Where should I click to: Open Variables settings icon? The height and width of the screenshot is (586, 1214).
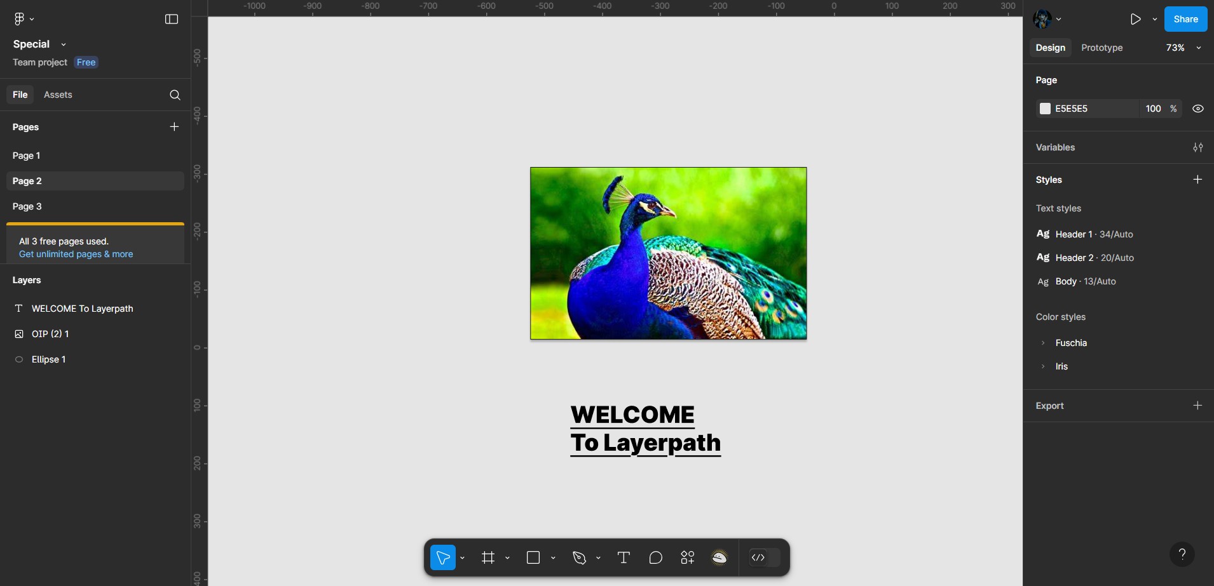(x=1197, y=147)
